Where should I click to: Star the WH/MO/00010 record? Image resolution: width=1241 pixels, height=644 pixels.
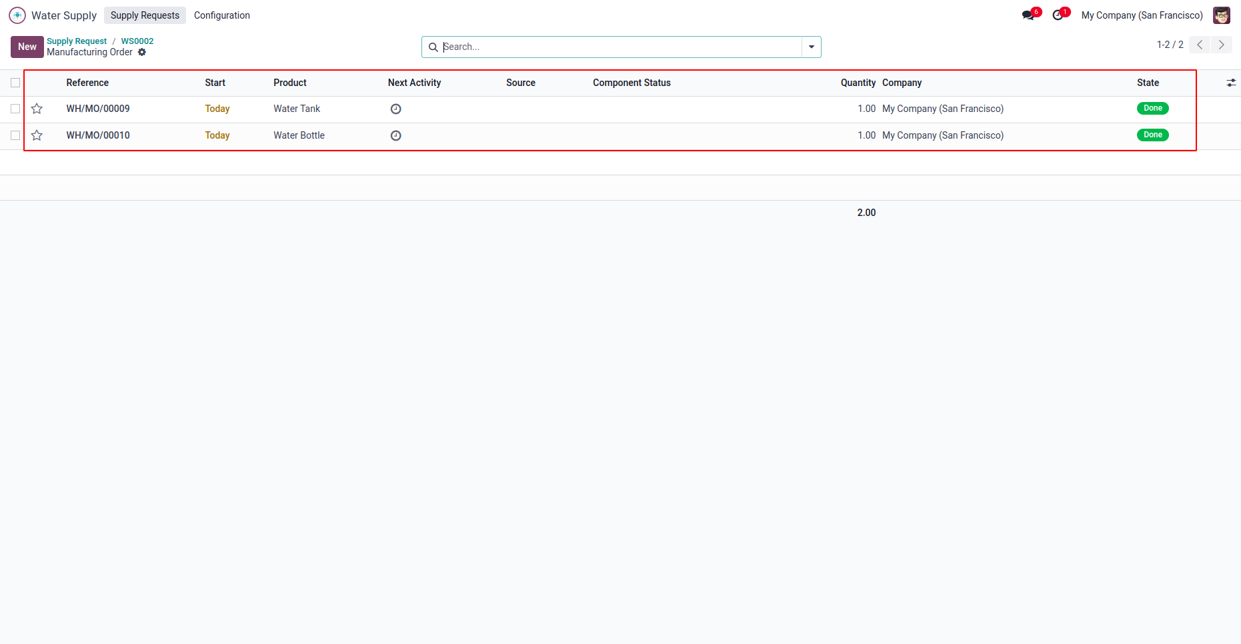tap(37, 135)
